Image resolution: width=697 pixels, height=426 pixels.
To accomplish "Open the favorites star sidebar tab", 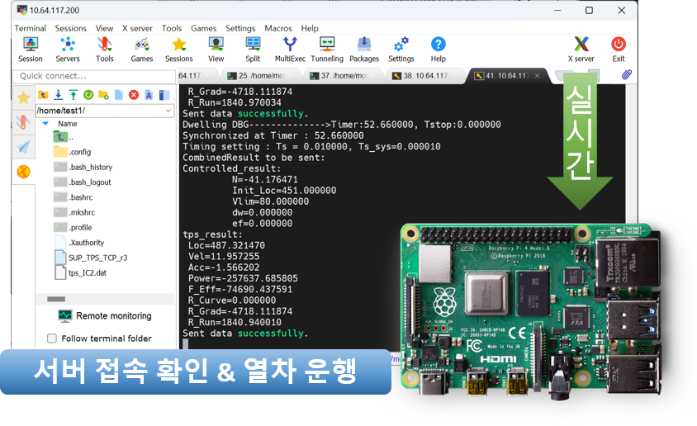I will click(x=24, y=97).
